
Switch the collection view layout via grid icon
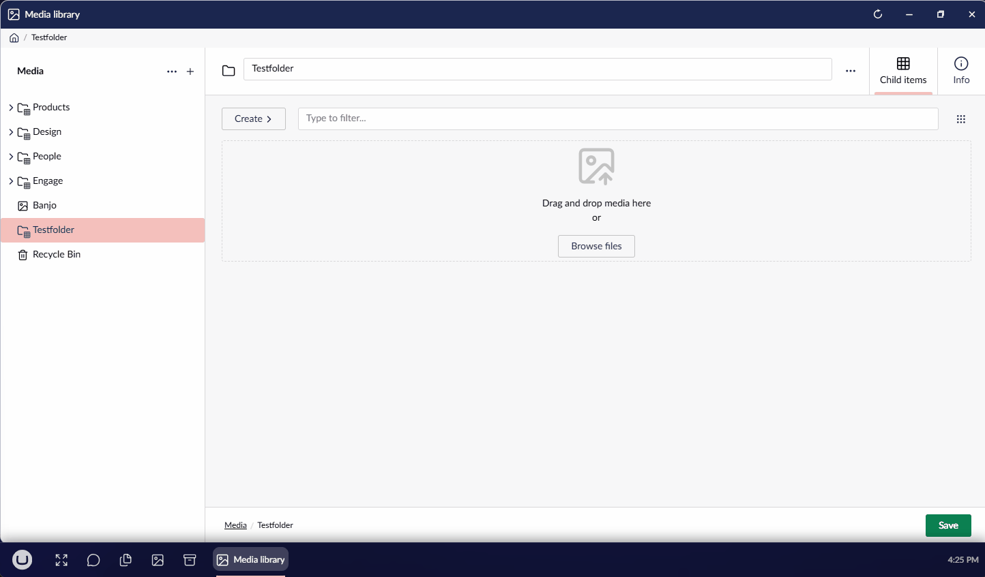961,119
